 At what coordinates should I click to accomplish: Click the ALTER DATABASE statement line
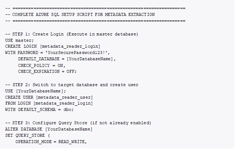coord(49,129)
